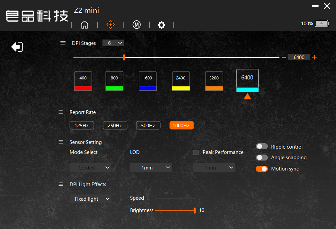Click the plus icon to increase DPI
Viewport: 336px width, 229px height.
[314, 57]
